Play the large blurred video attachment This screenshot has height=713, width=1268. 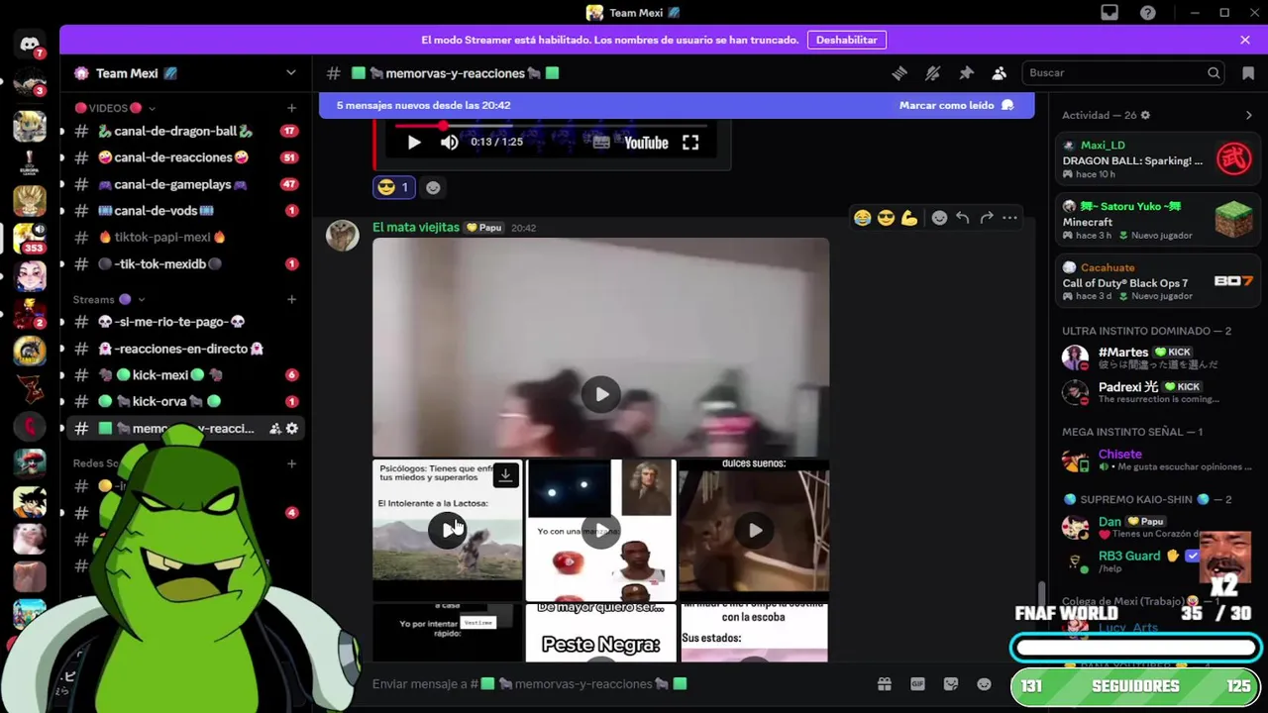tap(601, 395)
